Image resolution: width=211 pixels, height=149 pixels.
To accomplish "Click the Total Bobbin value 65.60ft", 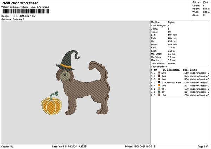I will tap(172, 64).
